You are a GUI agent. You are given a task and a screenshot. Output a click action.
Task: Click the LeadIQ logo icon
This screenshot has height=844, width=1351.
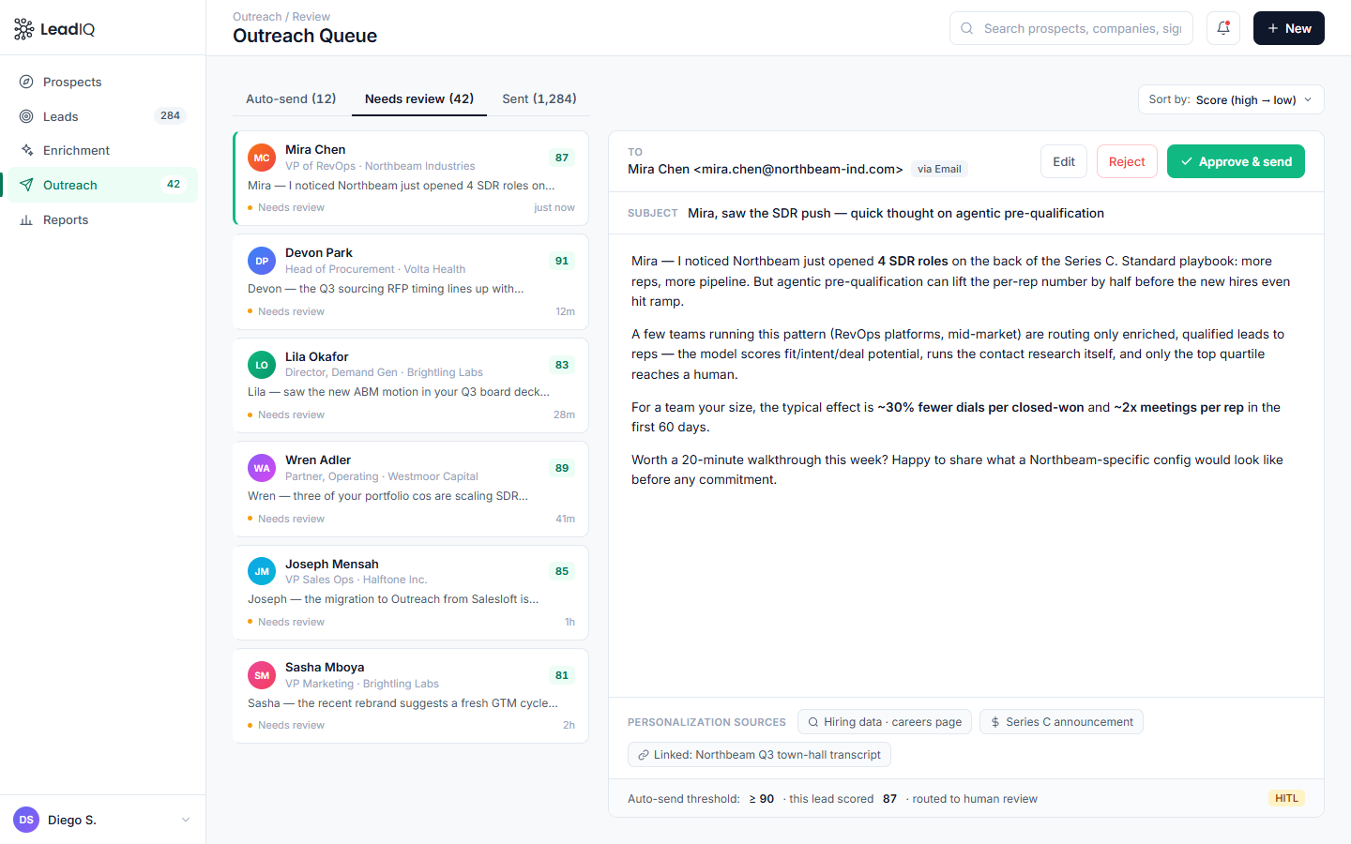(x=24, y=29)
